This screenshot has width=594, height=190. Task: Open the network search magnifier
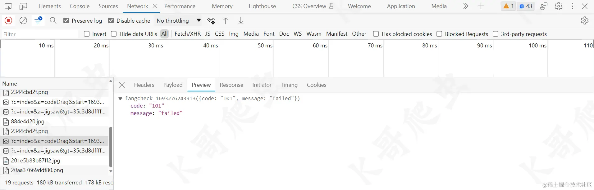53,20
